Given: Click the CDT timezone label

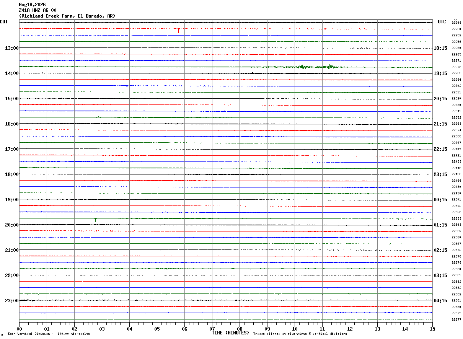Looking at the screenshot, I should click(4, 22).
